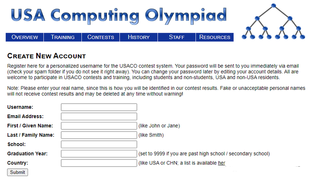Viewport: 310px width, 180px height.
Task: Click the Username field label
Action: pyautogui.click(x=20, y=107)
